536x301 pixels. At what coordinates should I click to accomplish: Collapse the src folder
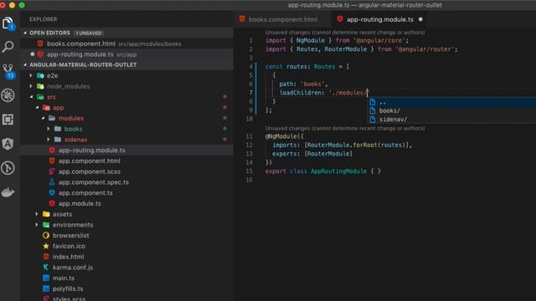(x=31, y=97)
